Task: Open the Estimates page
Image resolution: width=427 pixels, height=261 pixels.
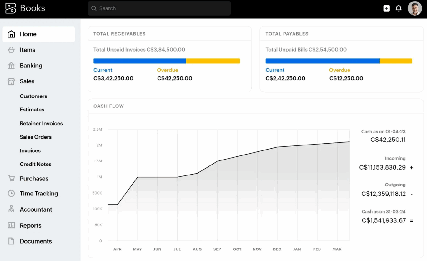Action: click(32, 110)
